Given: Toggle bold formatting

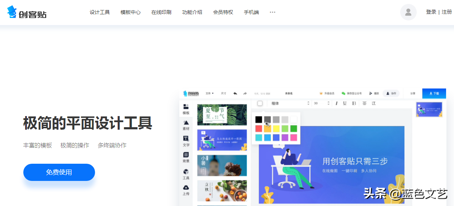Looking at the screenshot, I should tap(354, 103).
